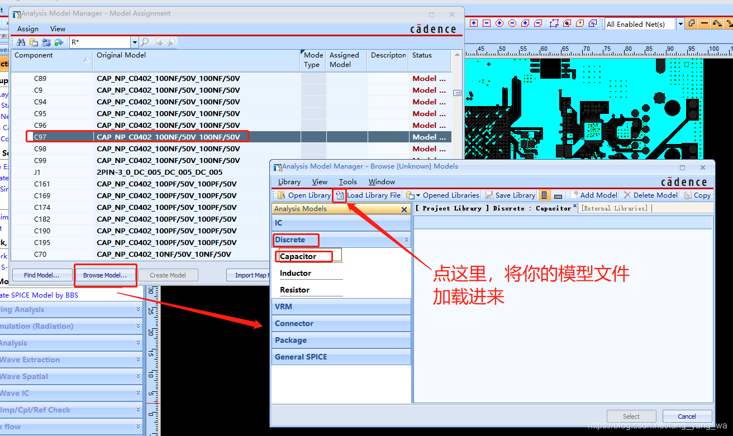Click the highlighted orange list view icon
The image size is (733, 436).
544,195
